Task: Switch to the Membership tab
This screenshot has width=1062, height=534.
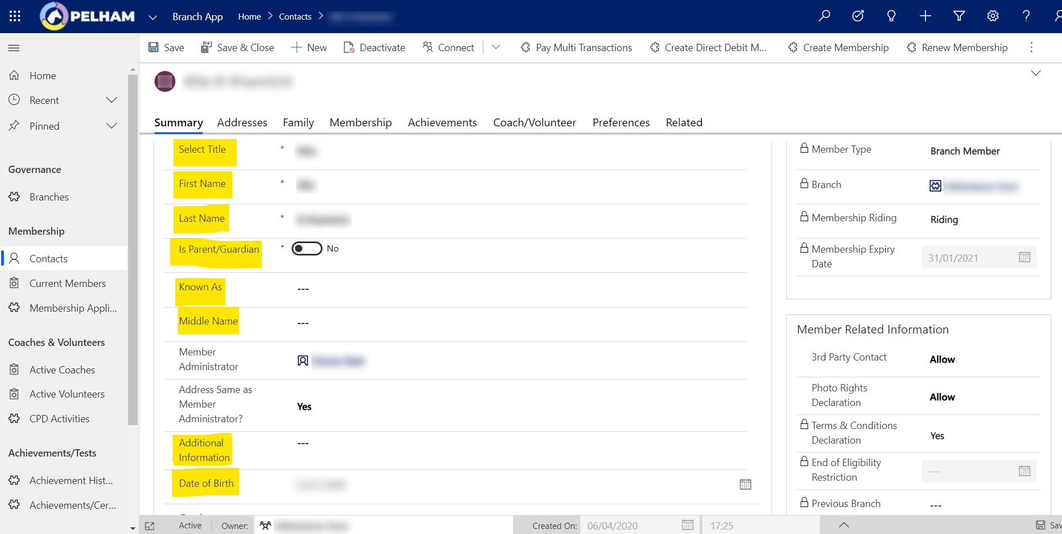Action: (x=360, y=122)
